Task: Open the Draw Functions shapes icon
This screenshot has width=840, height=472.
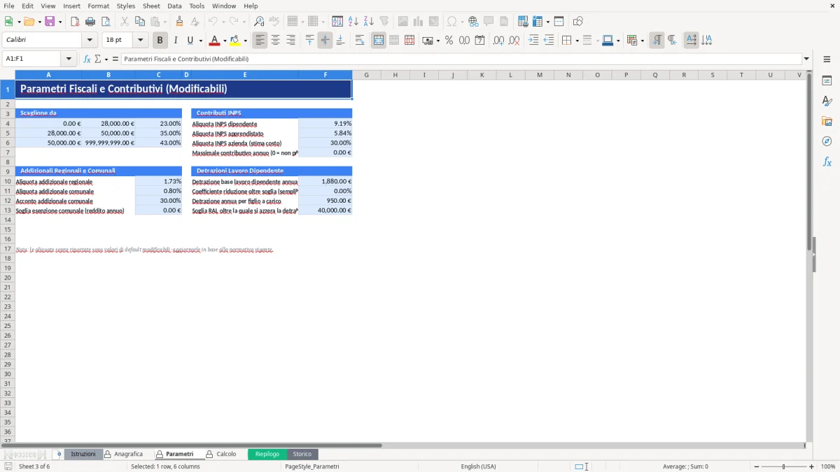Action: pos(577,22)
